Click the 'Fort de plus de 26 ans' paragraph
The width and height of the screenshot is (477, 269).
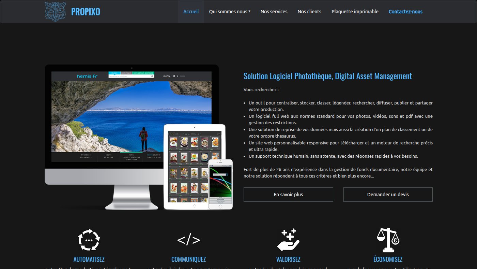coord(338,173)
